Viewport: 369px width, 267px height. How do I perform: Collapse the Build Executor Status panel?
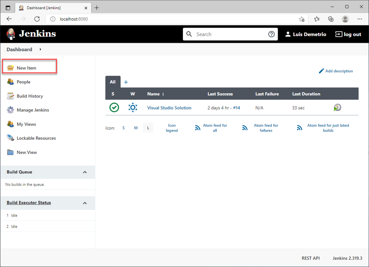coord(85,203)
